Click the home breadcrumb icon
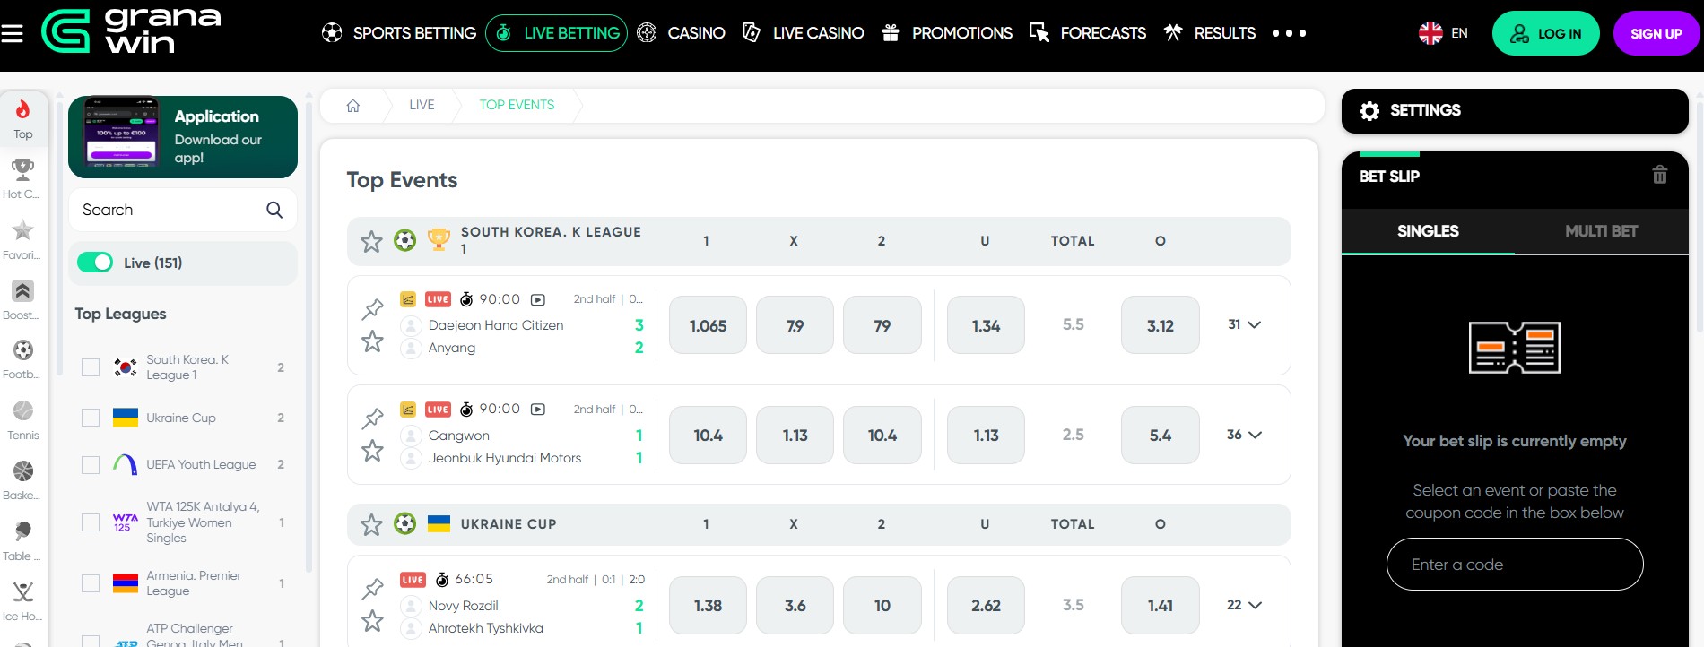This screenshot has width=1704, height=647. coord(353,106)
